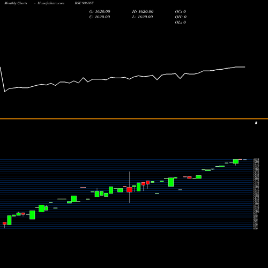Click the red candle with the tallest wick
The image size is (268, 268).
coord(129,190)
